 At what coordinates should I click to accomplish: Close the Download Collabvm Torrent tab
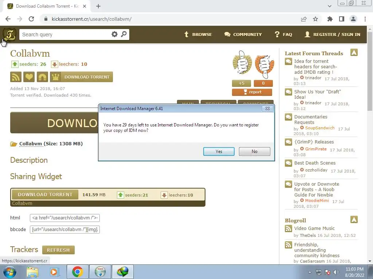pos(85,6)
